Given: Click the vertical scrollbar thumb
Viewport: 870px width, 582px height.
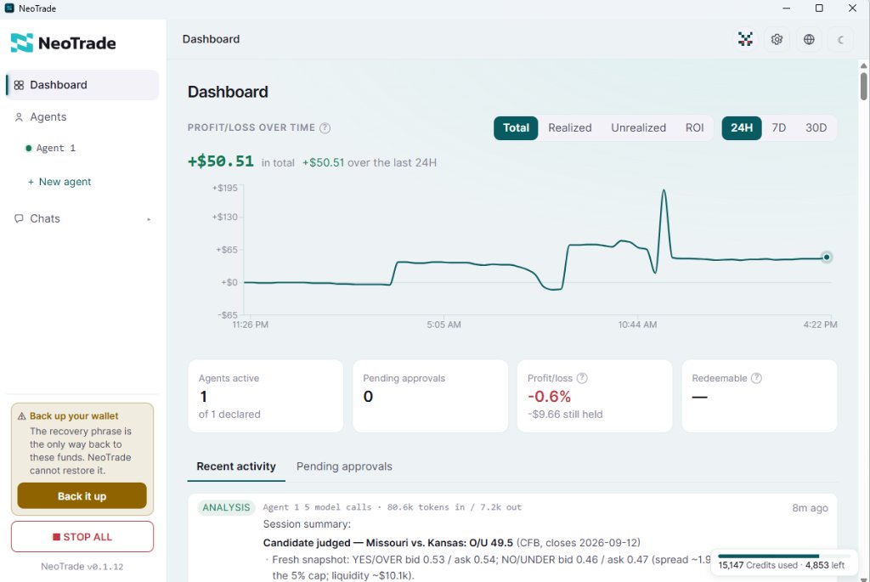Looking at the screenshot, I should pos(864,86).
